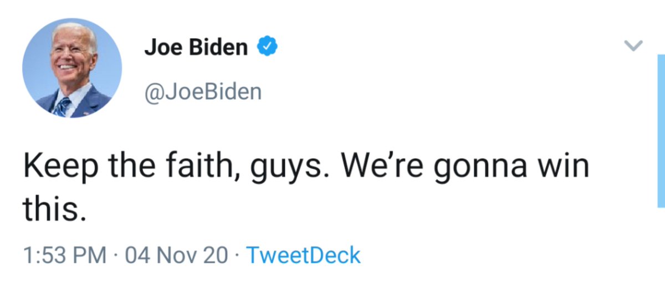
Task: Click the word "Biden" in the display name
Action: click(x=220, y=48)
